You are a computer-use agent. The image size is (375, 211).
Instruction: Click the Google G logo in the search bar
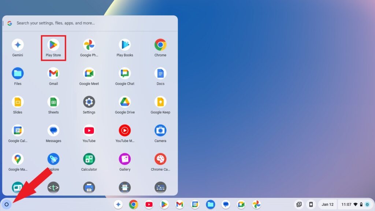[10, 23]
